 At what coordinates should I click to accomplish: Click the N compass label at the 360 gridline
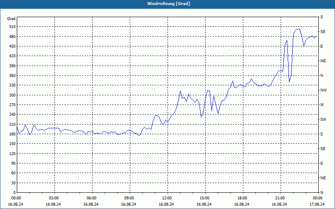(x=322, y=76)
